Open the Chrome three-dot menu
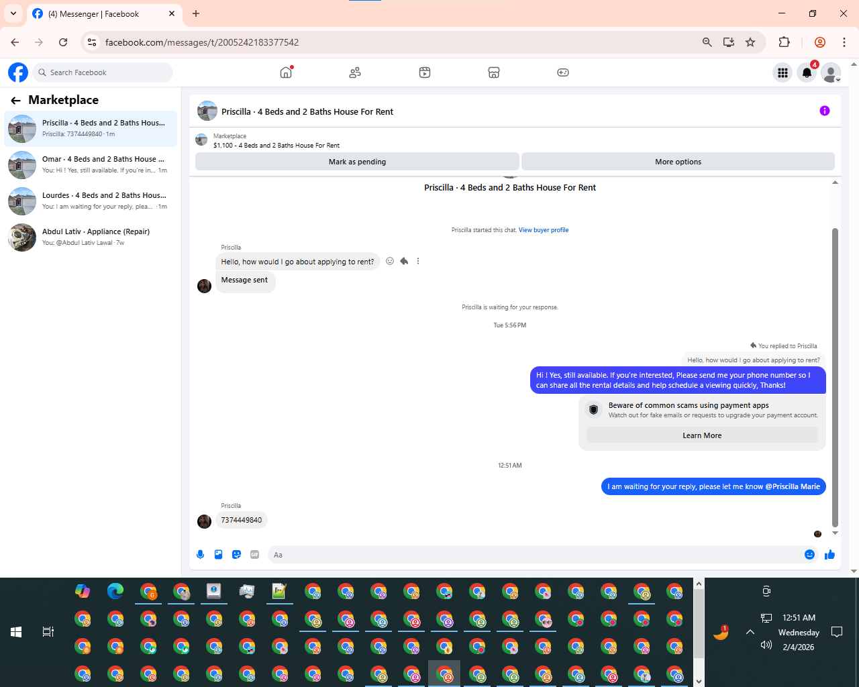 coord(844,42)
